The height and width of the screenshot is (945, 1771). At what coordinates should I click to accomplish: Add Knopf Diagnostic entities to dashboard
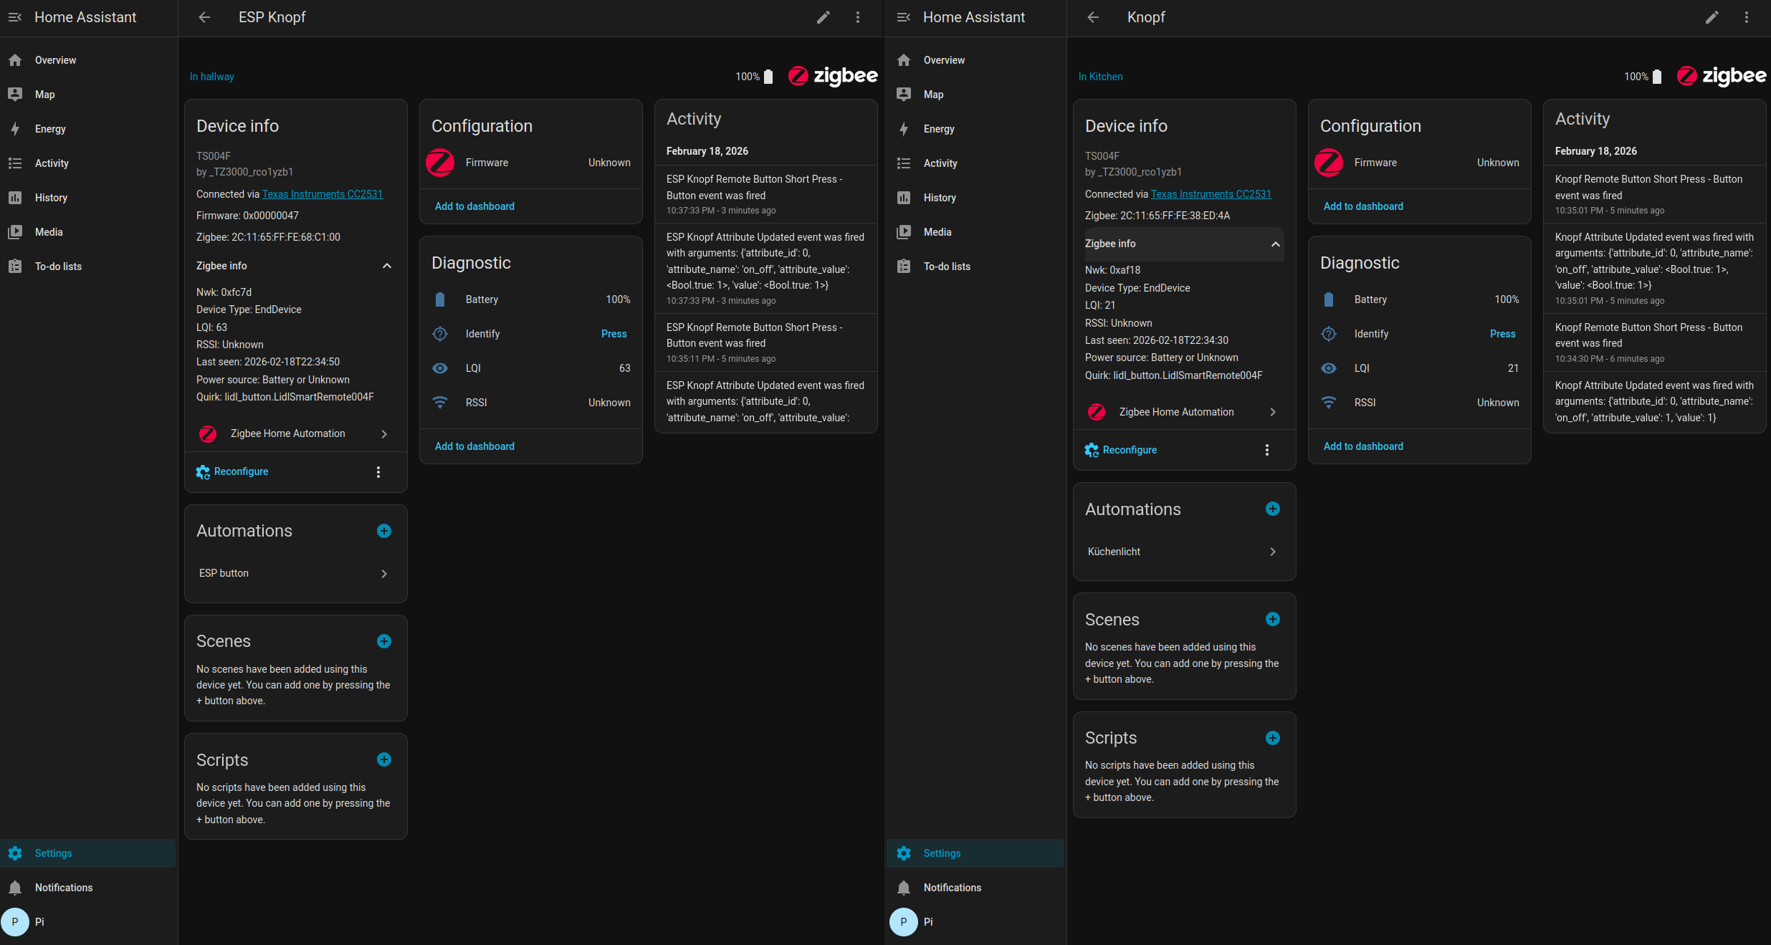pos(1362,446)
